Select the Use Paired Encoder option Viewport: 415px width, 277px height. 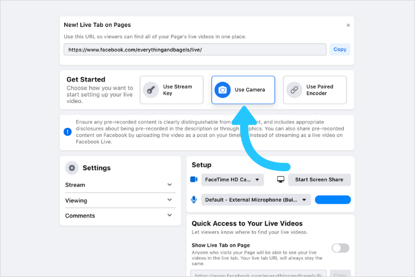(315, 90)
